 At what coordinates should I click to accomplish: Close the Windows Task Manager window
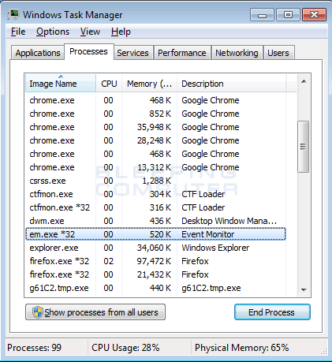pyautogui.click(x=314, y=15)
